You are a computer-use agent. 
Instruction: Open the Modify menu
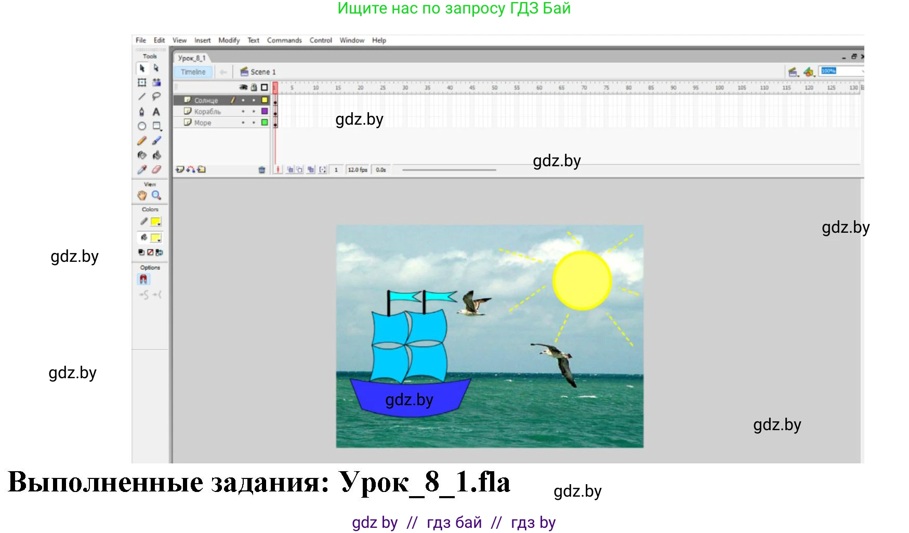[229, 41]
